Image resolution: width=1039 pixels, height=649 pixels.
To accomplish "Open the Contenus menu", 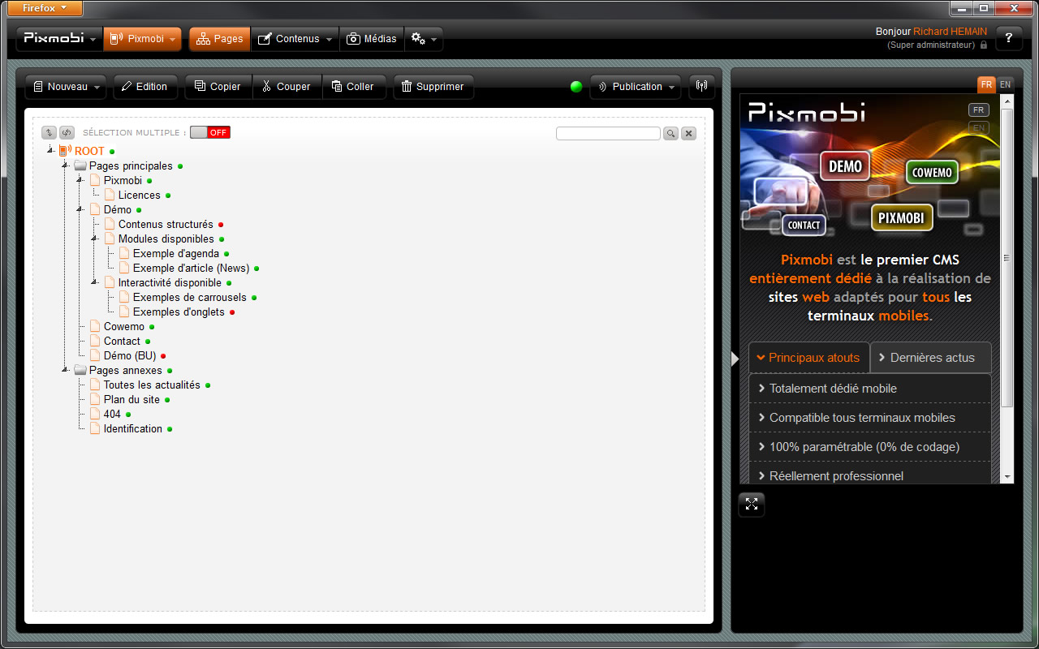I will coord(295,39).
